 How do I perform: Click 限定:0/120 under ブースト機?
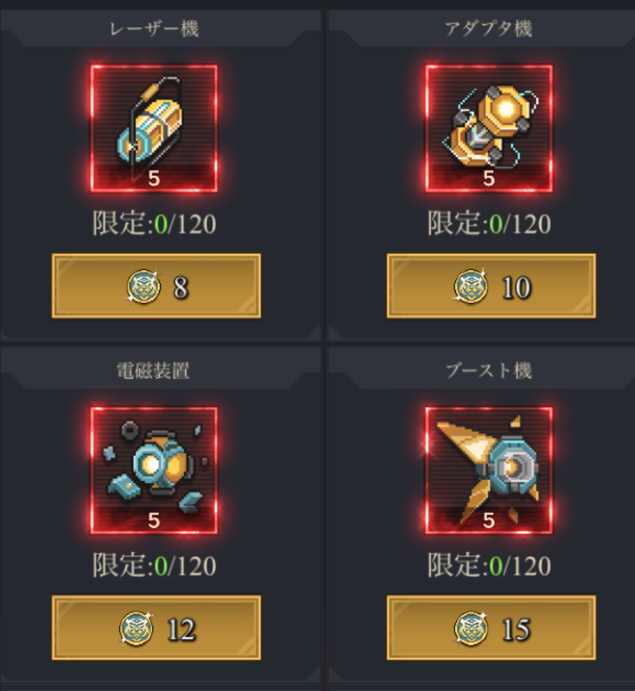pyautogui.click(x=489, y=565)
